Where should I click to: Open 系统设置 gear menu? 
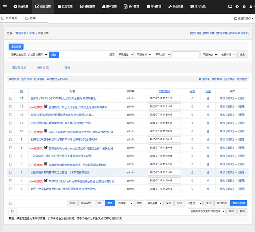pyautogui.click(x=21, y=7)
